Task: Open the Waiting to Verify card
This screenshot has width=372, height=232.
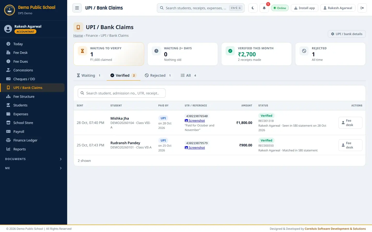Action: click(109, 54)
